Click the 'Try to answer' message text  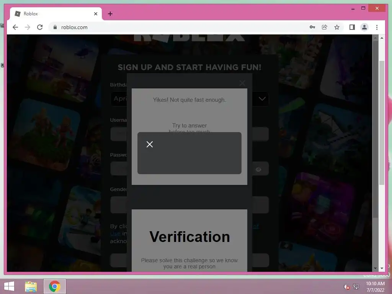pos(189,126)
